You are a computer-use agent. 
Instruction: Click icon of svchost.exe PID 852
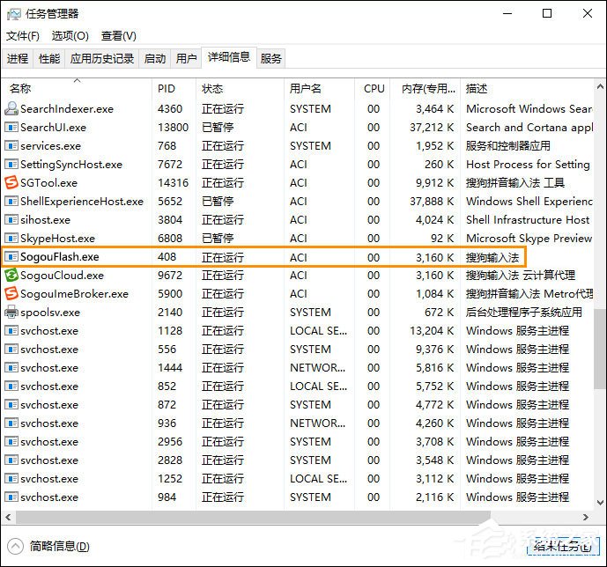click(11, 386)
